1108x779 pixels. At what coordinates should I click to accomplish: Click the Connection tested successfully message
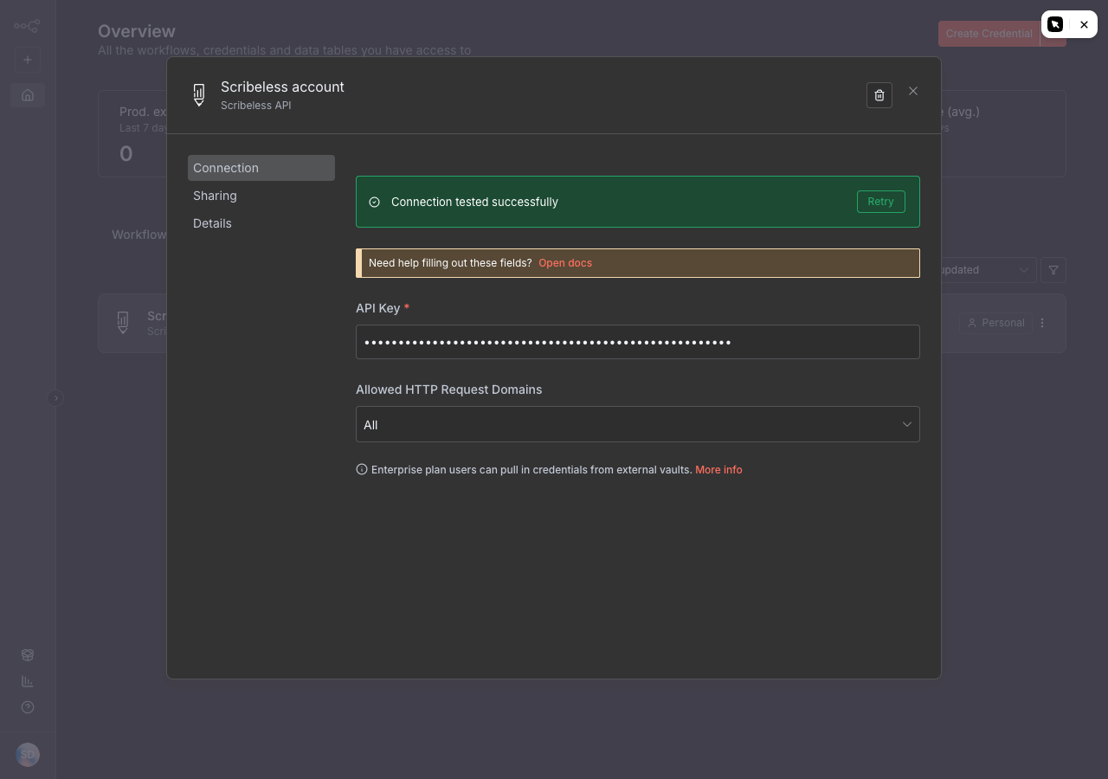pos(474,202)
